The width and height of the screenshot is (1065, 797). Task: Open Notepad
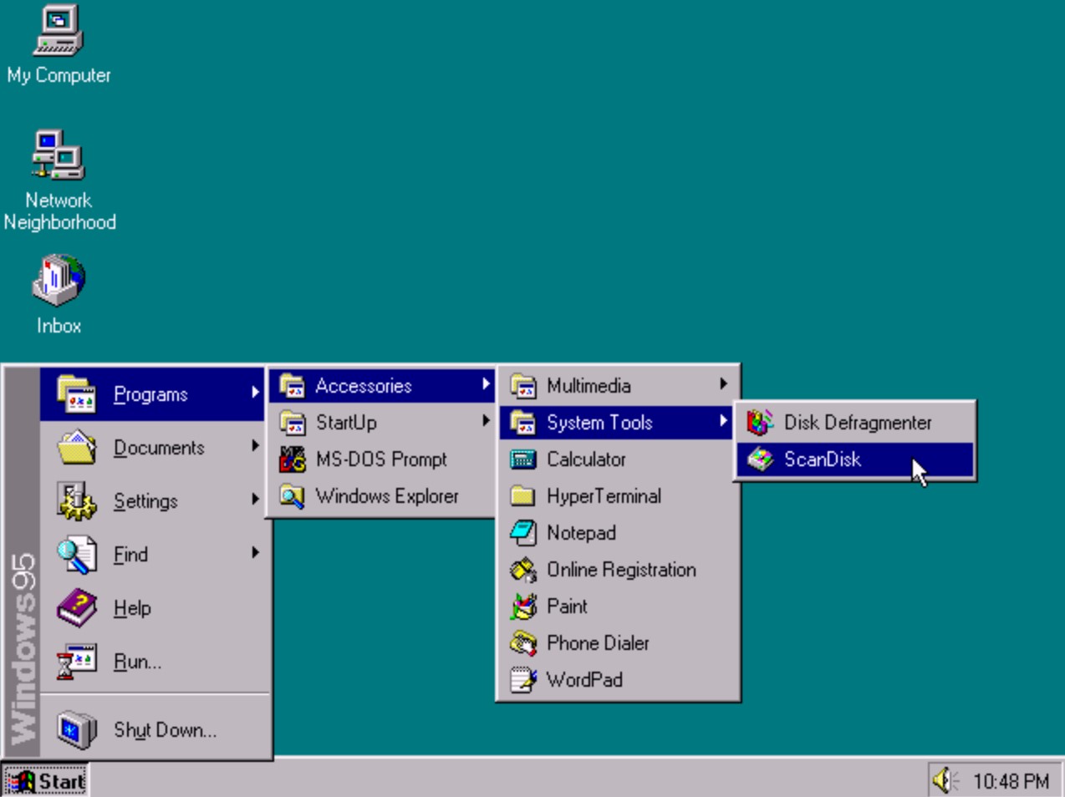[x=581, y=532]
